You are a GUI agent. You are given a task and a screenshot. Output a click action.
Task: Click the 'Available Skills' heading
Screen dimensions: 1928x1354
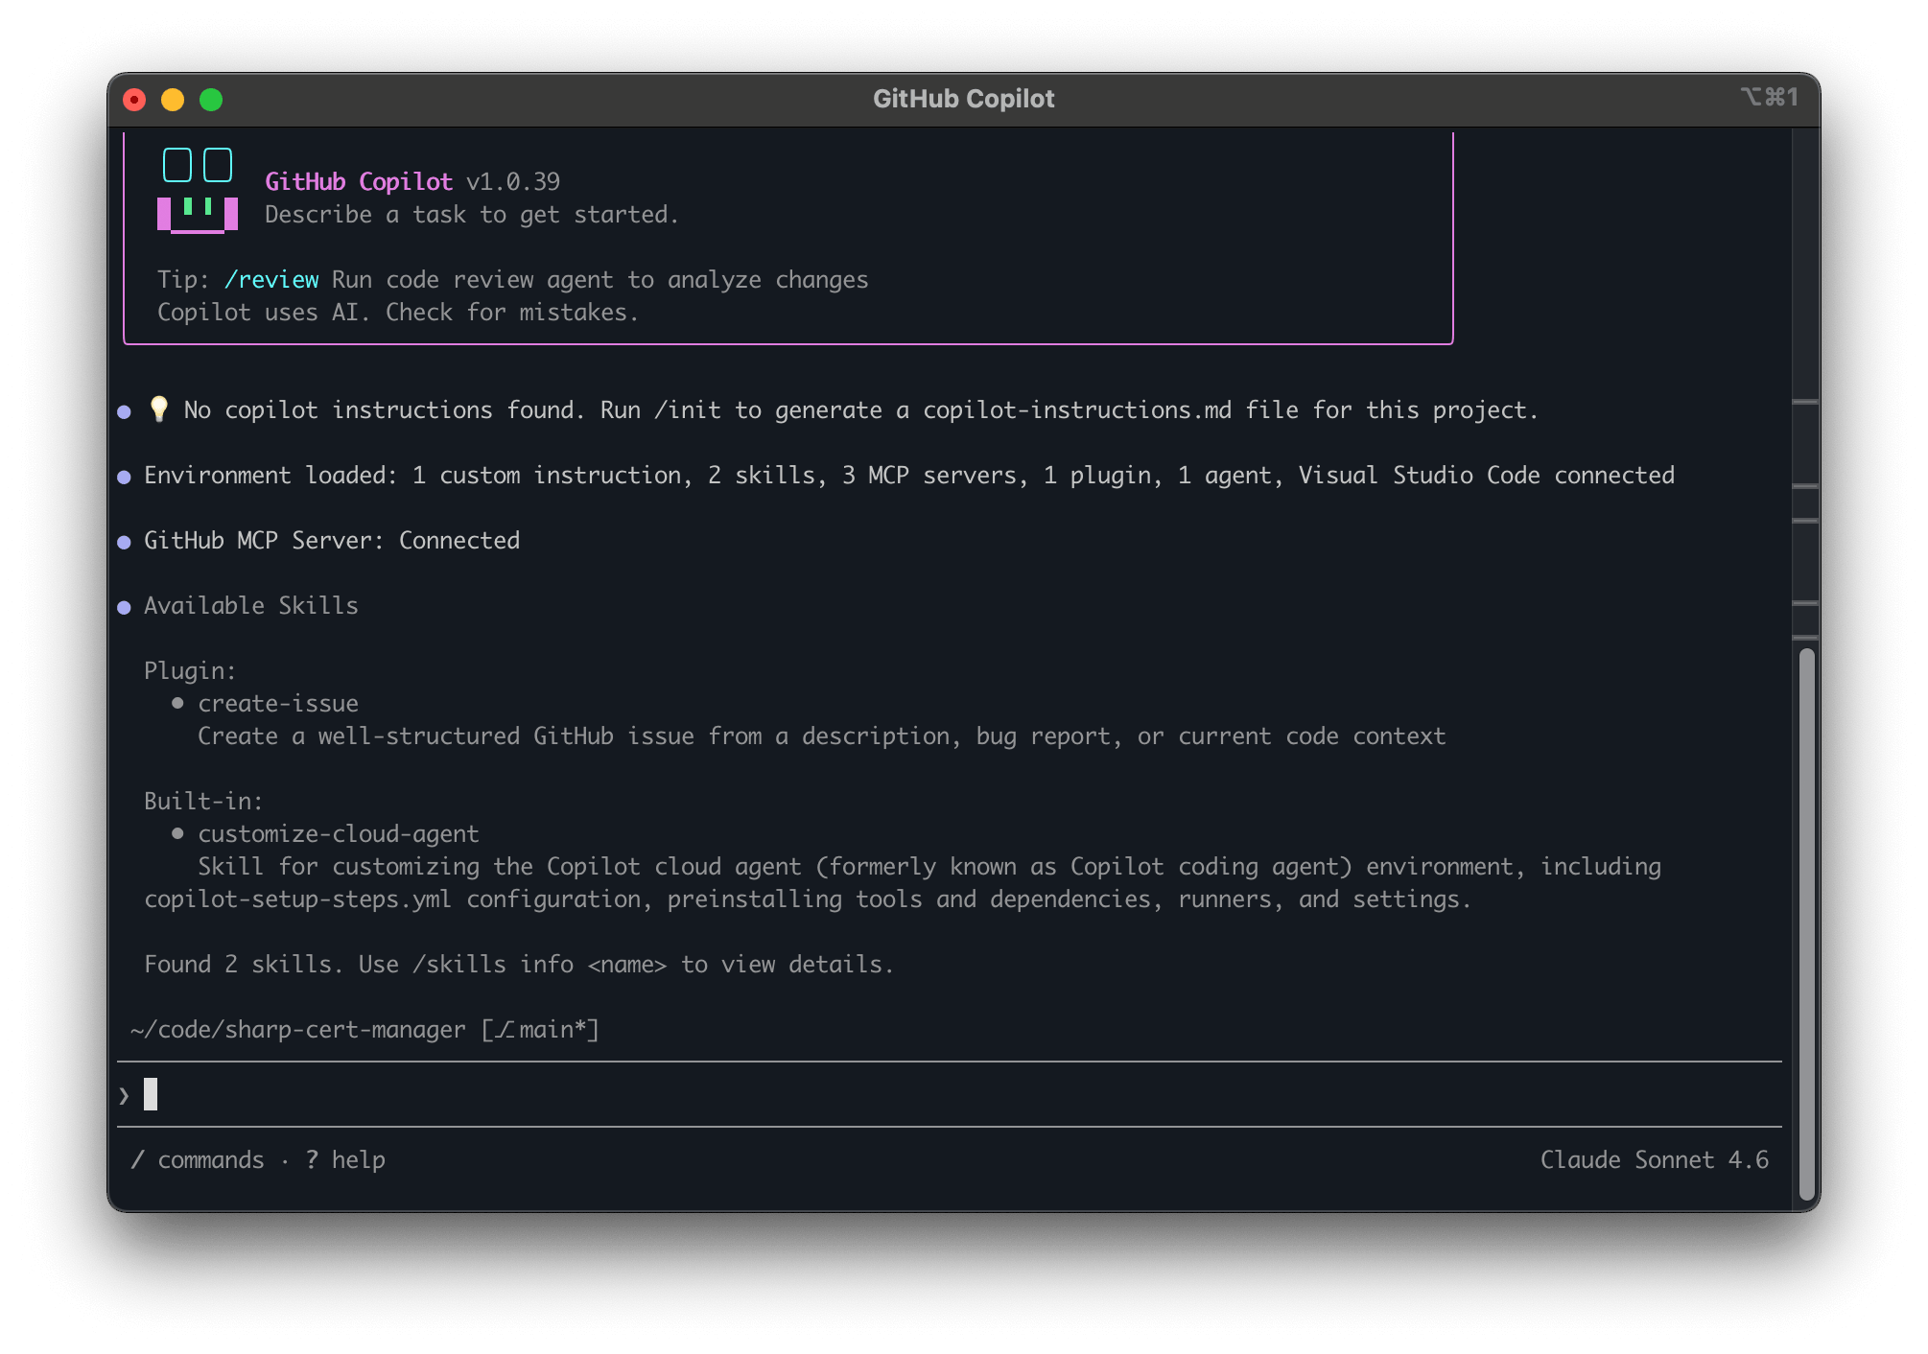click(x=251, y=606)
